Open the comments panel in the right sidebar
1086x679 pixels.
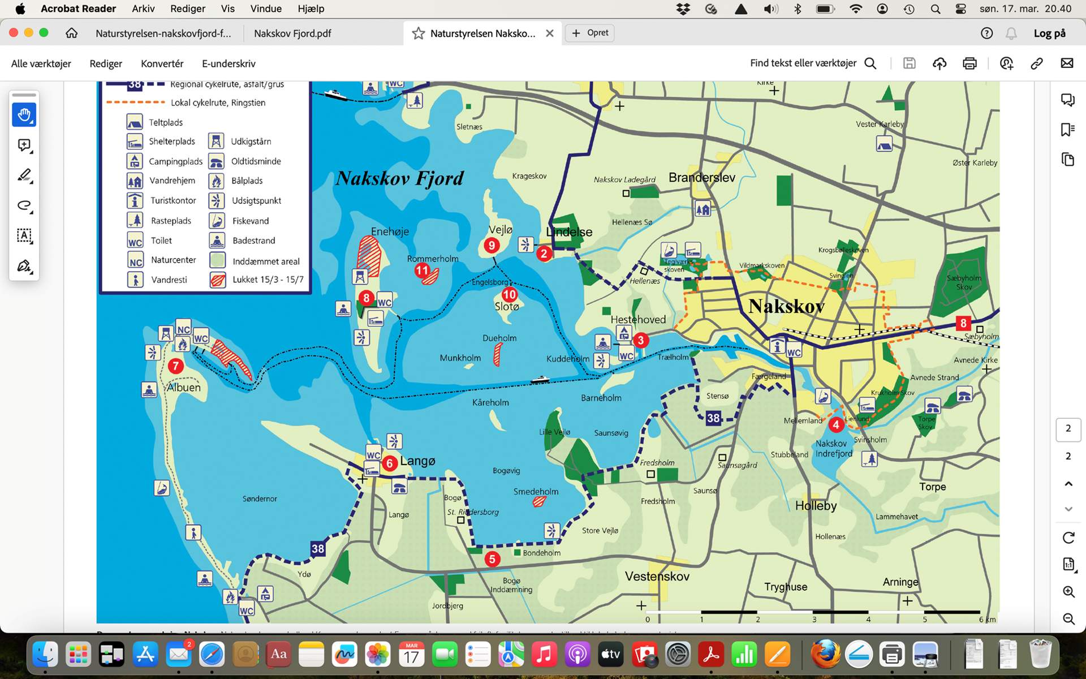click(x=1068, y=100)
